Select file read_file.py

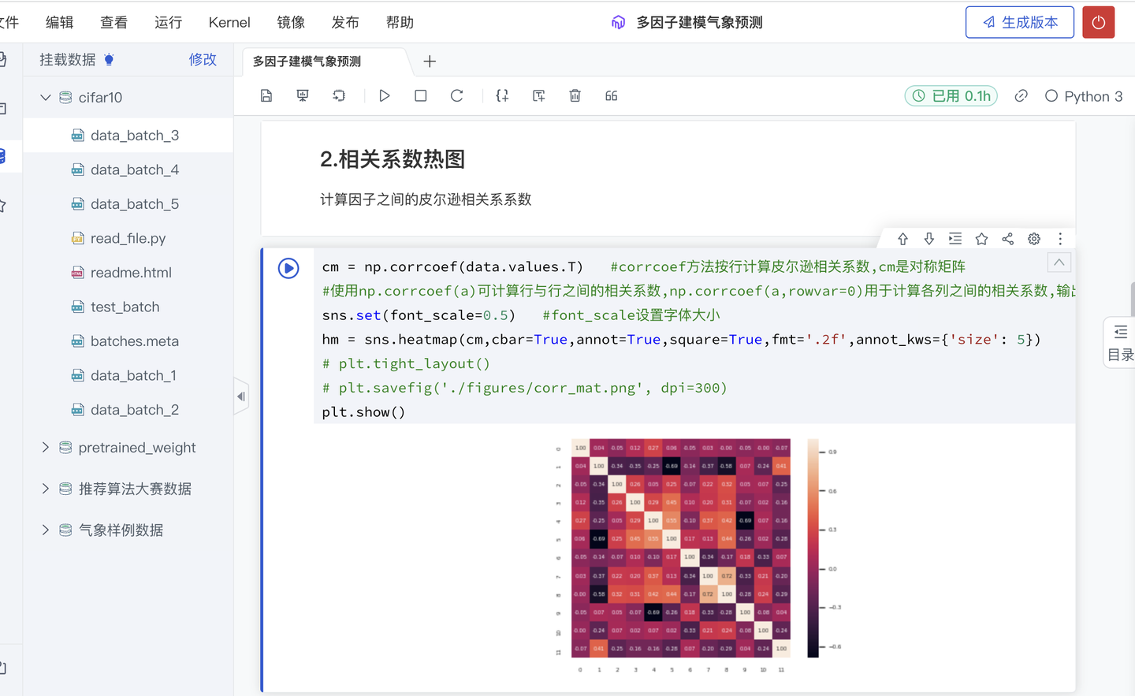point(128,238)
